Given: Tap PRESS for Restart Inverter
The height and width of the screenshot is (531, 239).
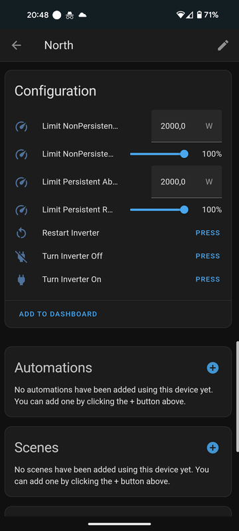Looking at the screenshot, I should pyautogui.click(x=208, y=233).
